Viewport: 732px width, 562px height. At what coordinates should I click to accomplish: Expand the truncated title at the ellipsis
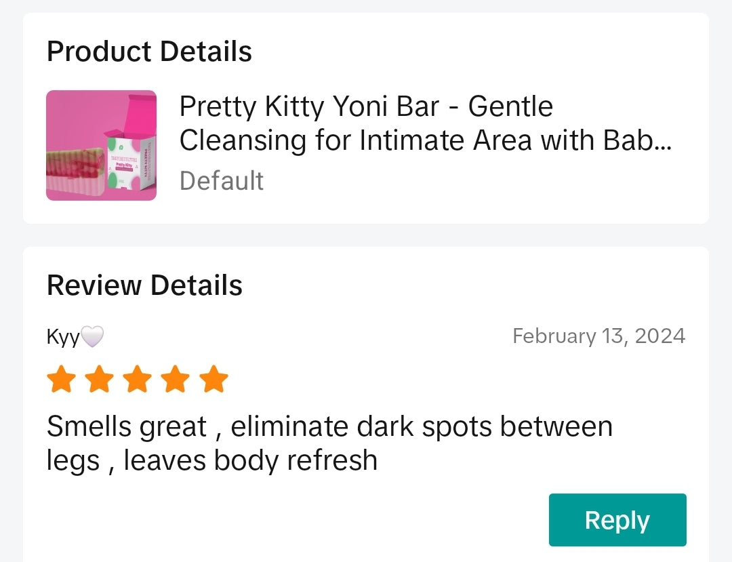point(663,141)
